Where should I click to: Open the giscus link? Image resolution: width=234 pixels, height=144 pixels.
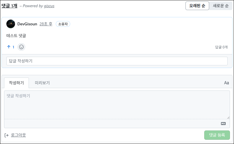tap(49, 6)
